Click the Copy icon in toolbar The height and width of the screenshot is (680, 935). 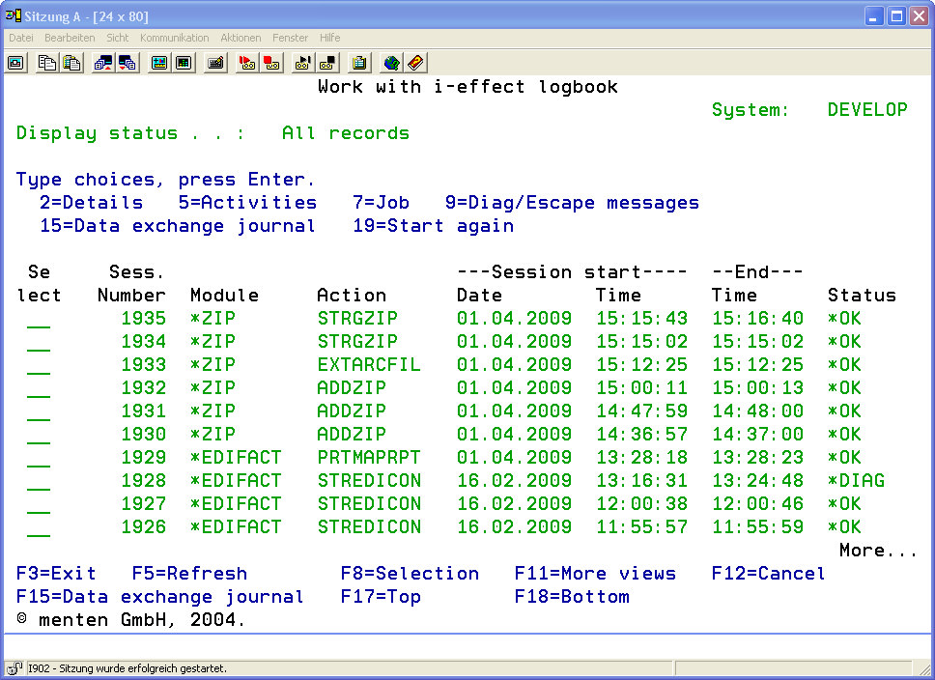point(46,63)
